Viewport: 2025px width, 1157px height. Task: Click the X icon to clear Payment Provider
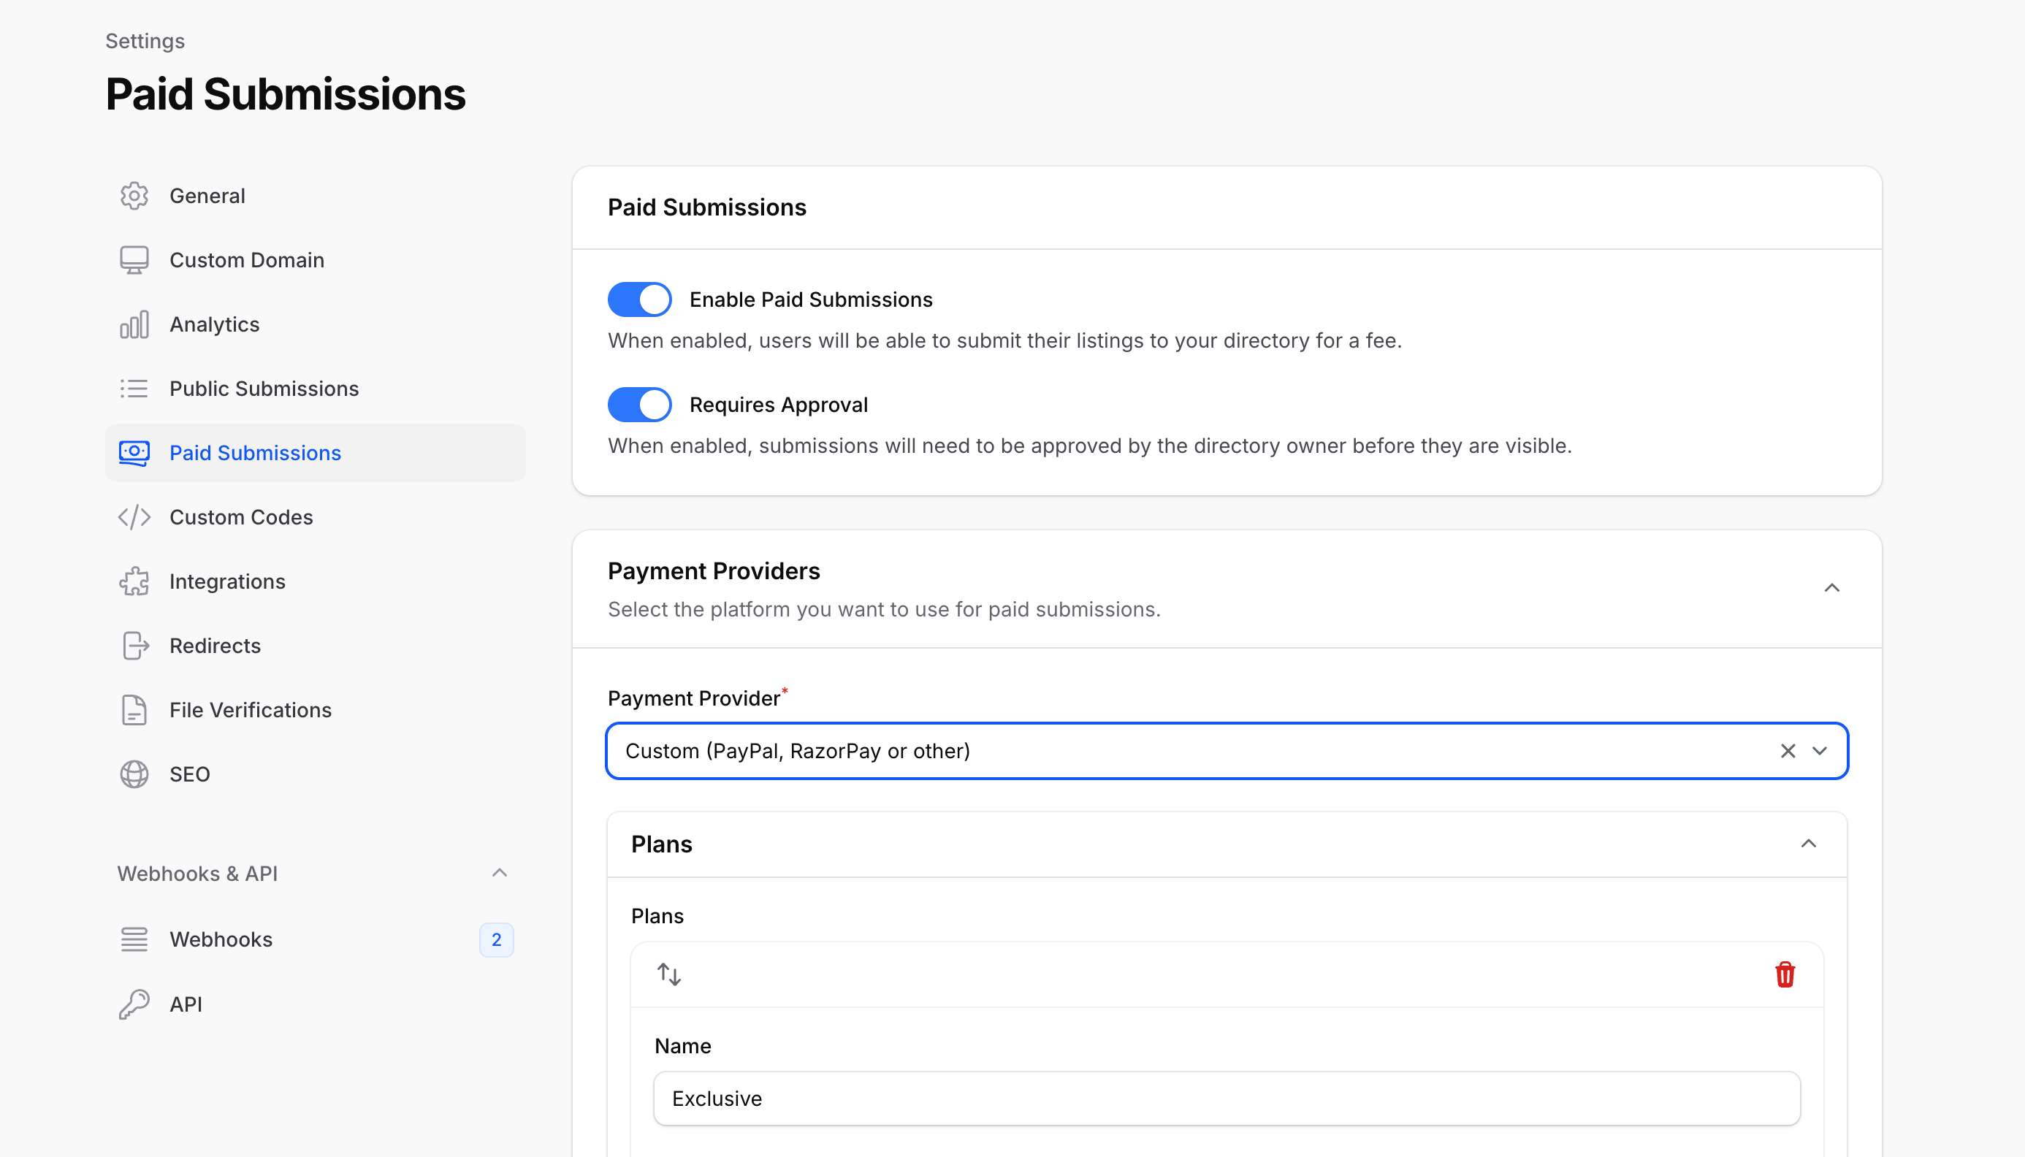click(1788, 751)
